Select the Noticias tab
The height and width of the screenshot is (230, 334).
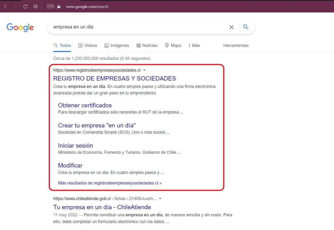(x=147, y=46)
